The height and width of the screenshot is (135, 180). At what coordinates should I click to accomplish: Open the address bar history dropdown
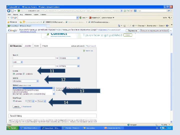pos(121,11)
